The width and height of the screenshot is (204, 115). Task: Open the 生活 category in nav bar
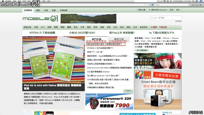(135, 27)
